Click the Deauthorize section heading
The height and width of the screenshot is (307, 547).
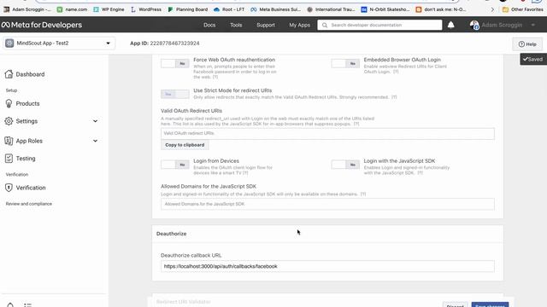click(171, 234)
